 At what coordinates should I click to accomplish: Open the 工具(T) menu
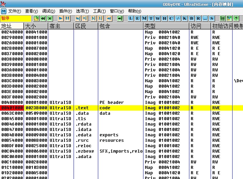tap(99, 11)
